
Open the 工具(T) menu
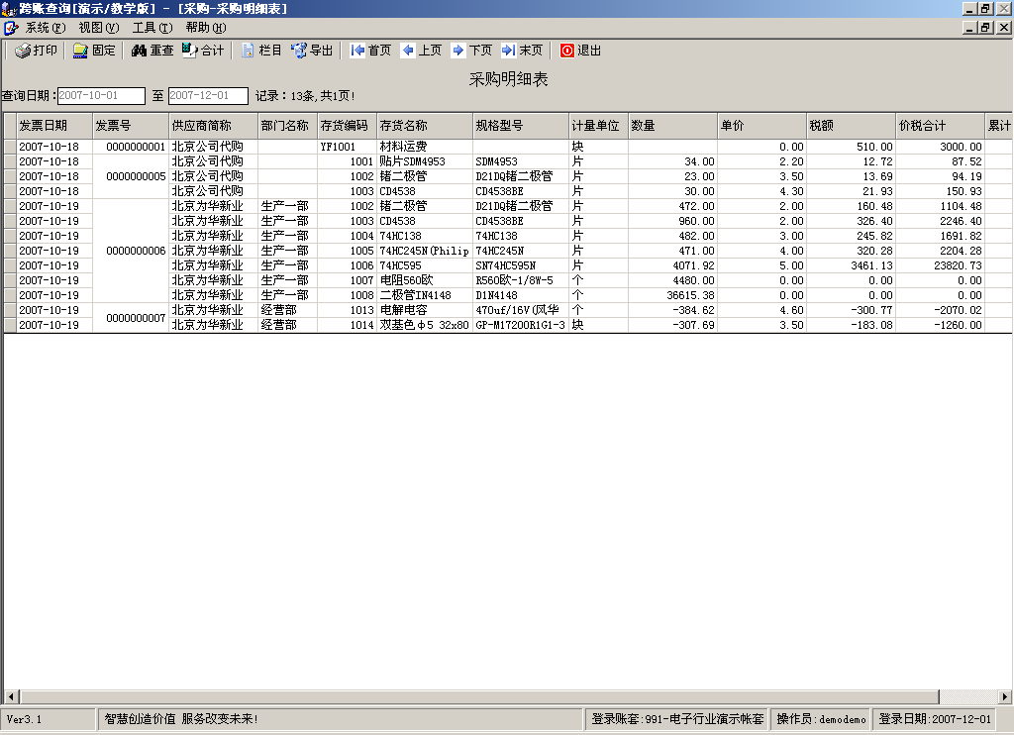click(152, 28)
